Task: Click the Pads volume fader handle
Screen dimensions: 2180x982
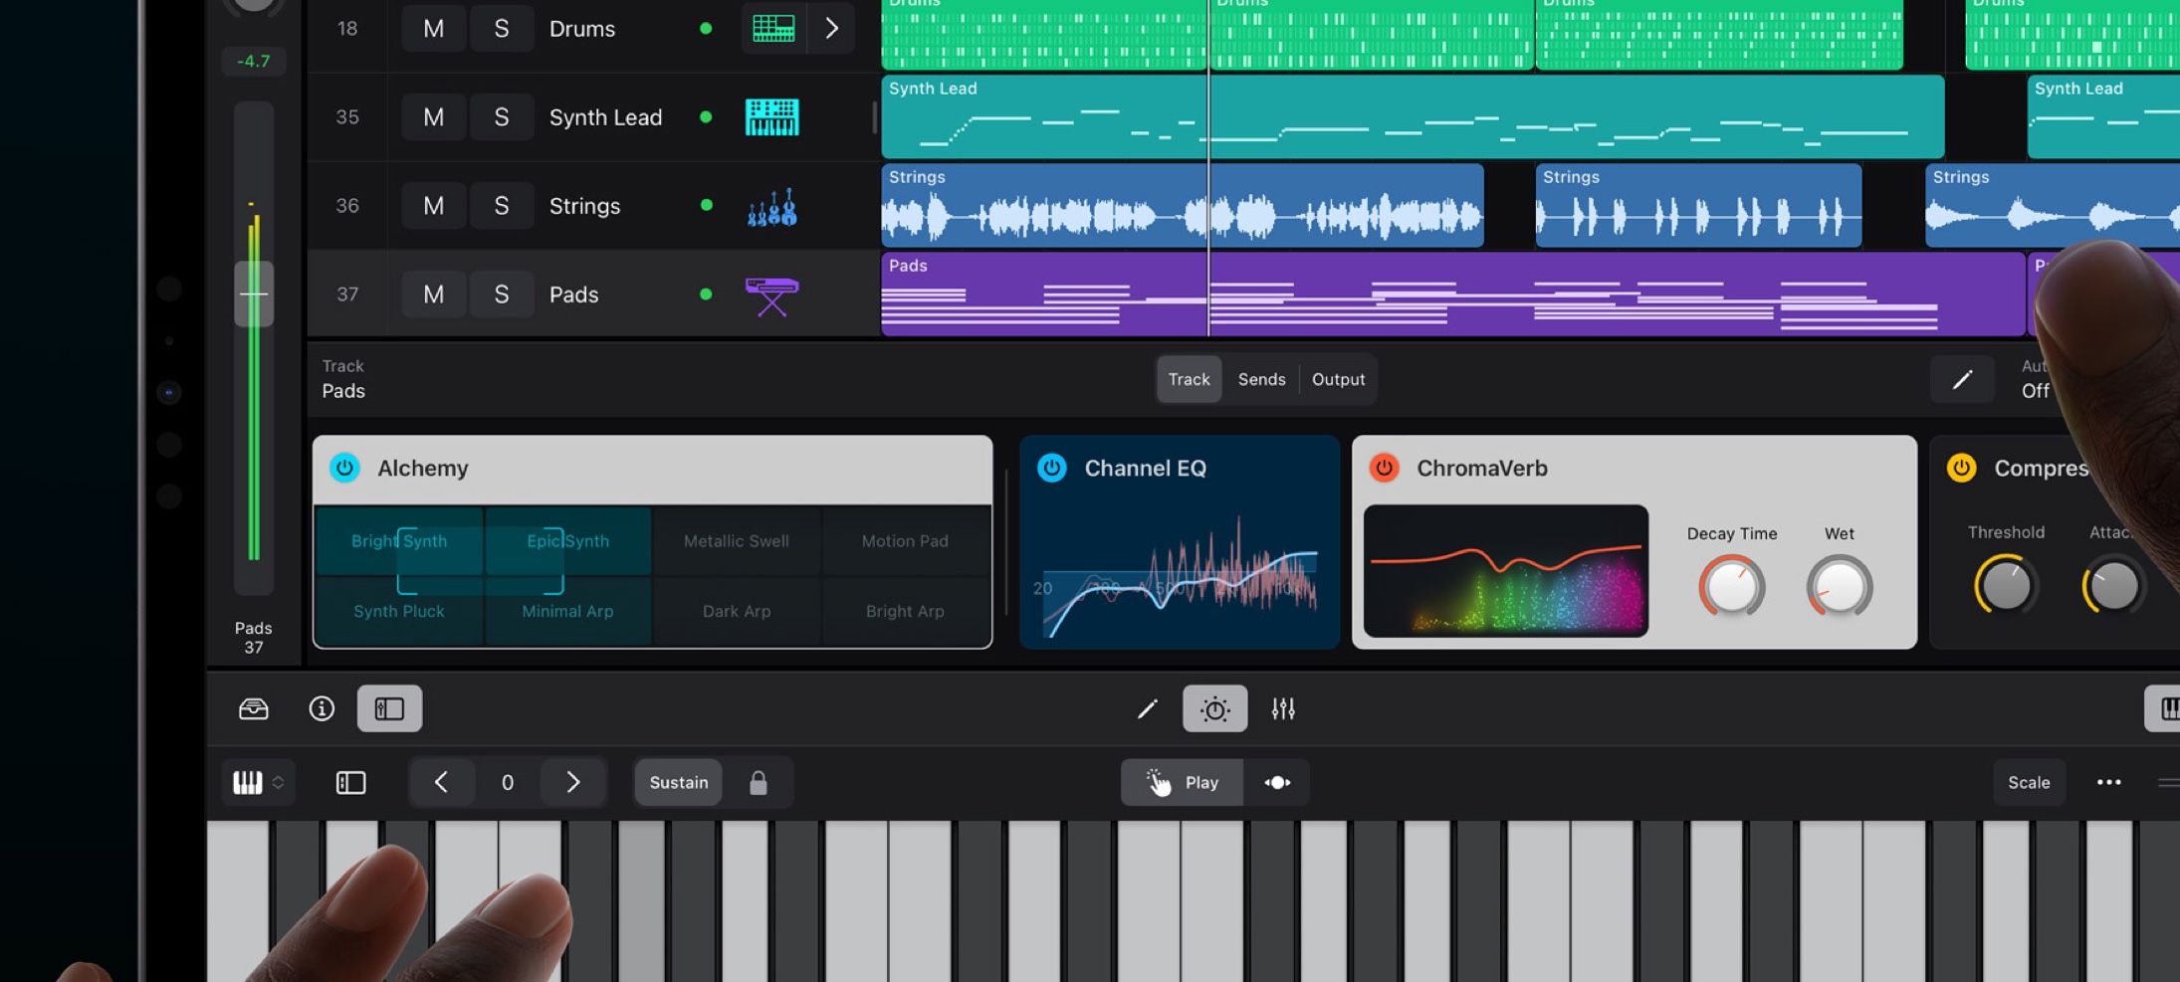Action: (x=254, y=294)
